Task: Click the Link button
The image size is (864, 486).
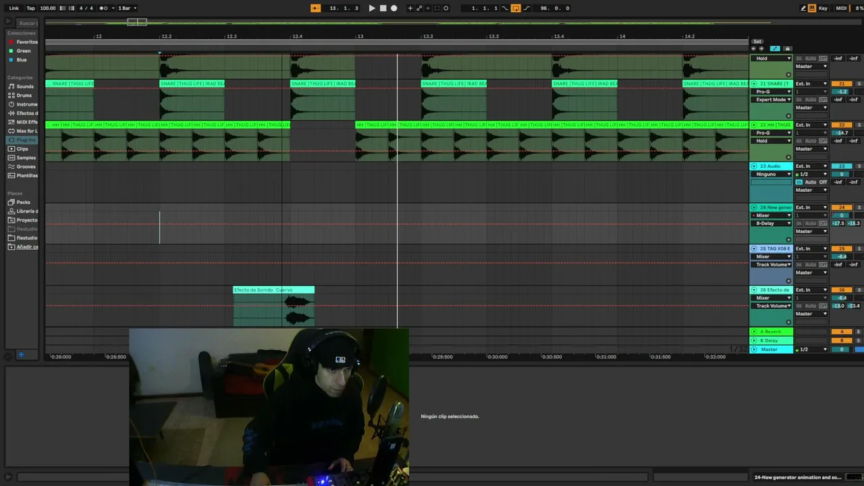Action: click(x=13, y=8)
